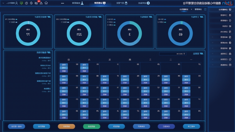Image resolution: width=235 pixels, height=132 pixels.
Task: Click the 2023-04 month picker field
Action: click(171, 54)
